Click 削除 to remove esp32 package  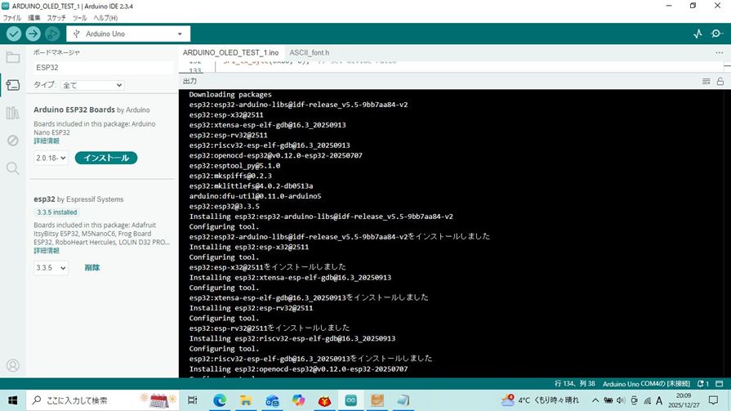92,267
